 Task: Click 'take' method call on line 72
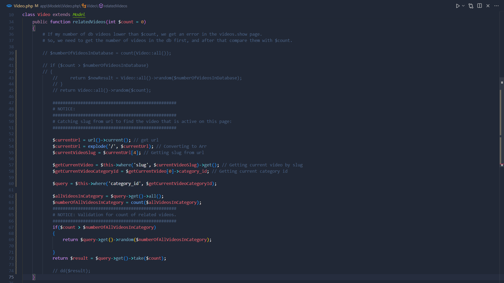(x=139, y=258)
